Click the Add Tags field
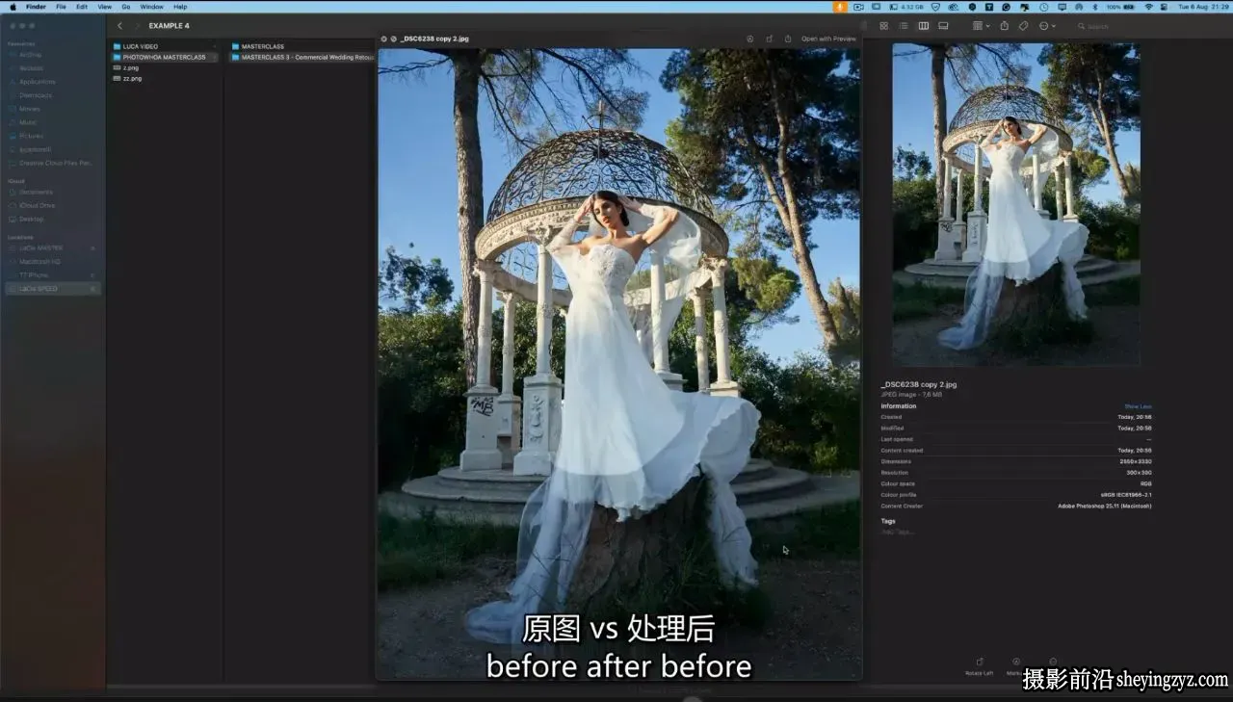This screenshot has width=1233, height=702. 898,532
